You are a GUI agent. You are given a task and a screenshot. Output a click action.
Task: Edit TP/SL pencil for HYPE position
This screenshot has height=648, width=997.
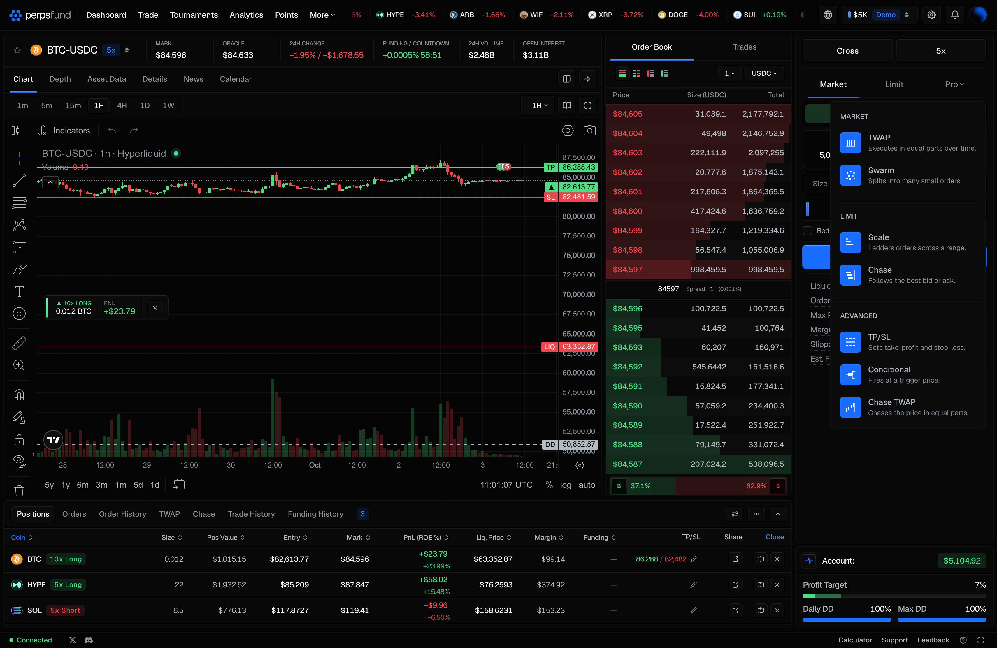[694, 585]
